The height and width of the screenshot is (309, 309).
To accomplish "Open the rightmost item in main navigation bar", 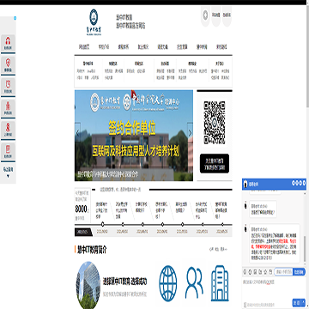I will coord(221,47).
